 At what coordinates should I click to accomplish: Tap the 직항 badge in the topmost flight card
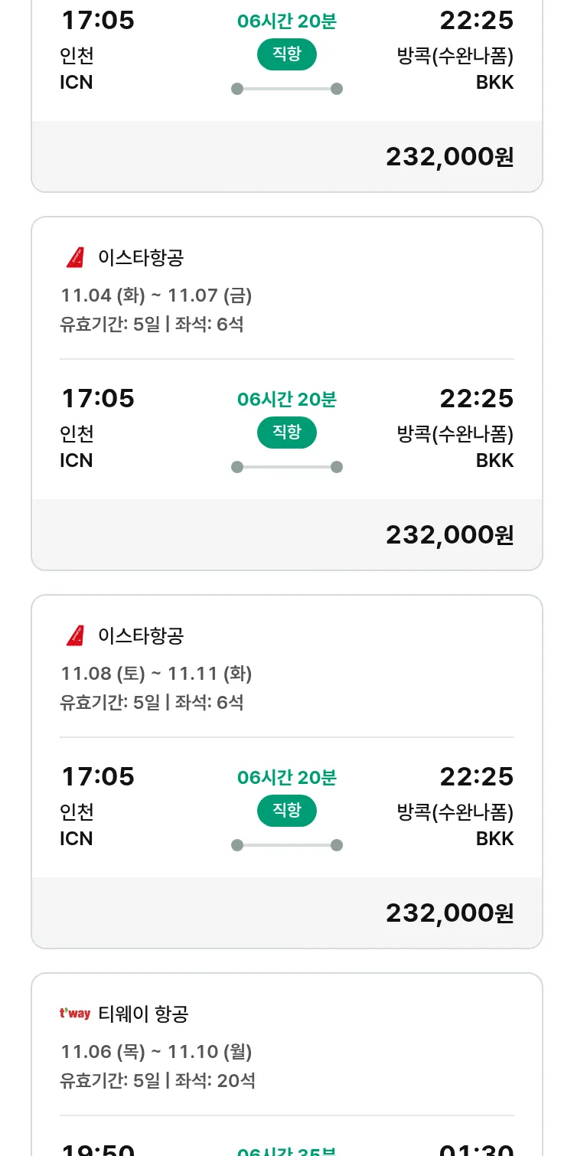(x=287, y=54)
